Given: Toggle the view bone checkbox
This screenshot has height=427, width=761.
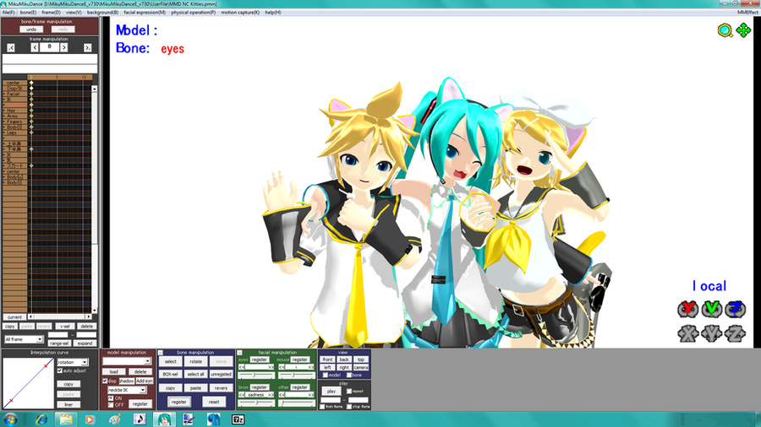Looking at the screenshot, I should (x=349, y=376).
